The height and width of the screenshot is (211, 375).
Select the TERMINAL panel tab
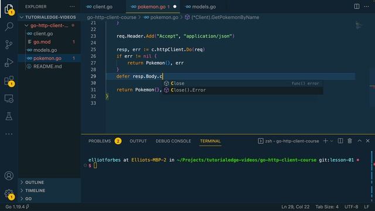pyautogui.click(x=210, y=141)
